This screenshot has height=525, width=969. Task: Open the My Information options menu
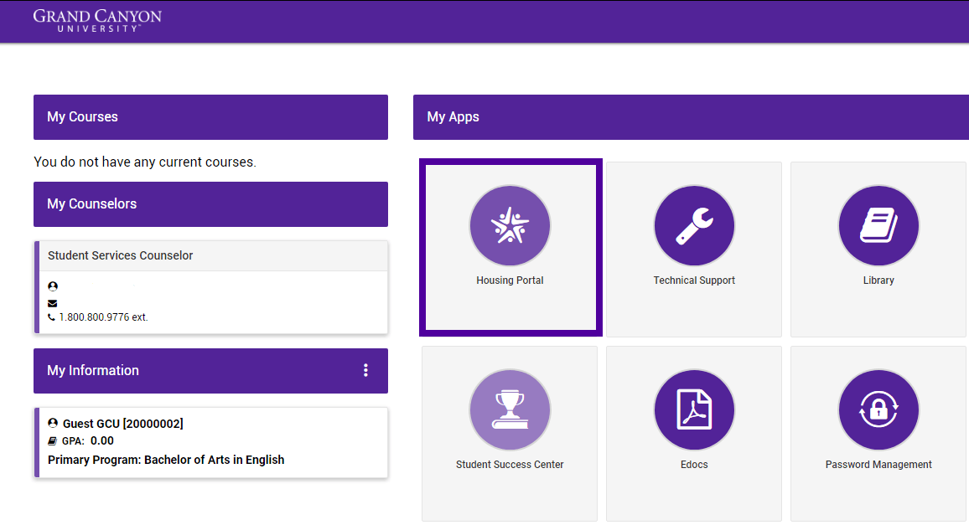pyautogui.click(x=365, y=371)
